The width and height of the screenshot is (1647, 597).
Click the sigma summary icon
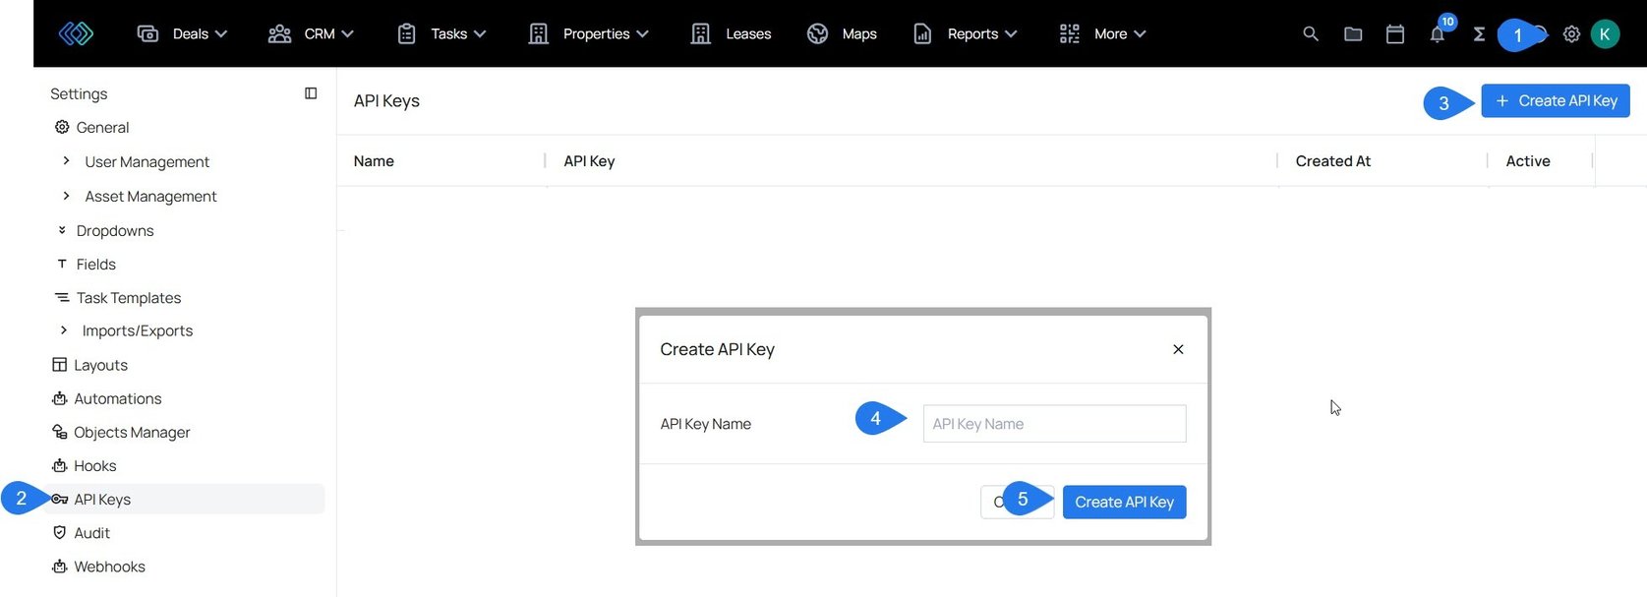click(1479, 33)
